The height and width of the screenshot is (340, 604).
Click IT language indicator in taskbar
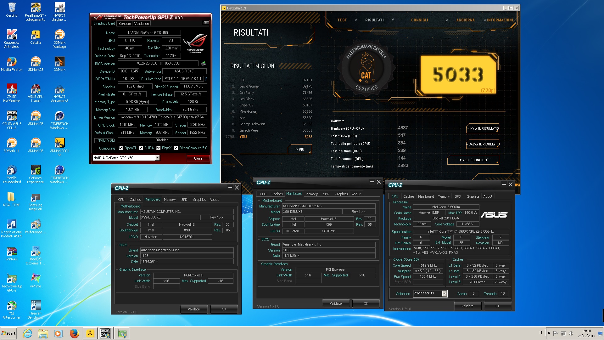[x=541, y=333]
